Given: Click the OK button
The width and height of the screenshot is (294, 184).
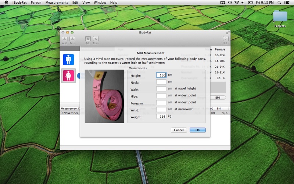Looking at the screenshot, I should click(x=198, y=130).
